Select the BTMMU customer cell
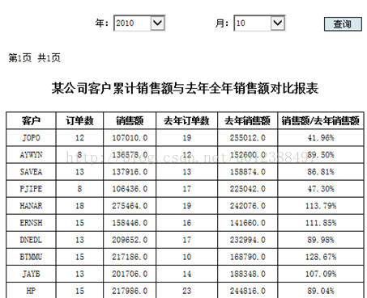Screen dimensions: 367x298 pyautogui.click(x=31, y=257)
